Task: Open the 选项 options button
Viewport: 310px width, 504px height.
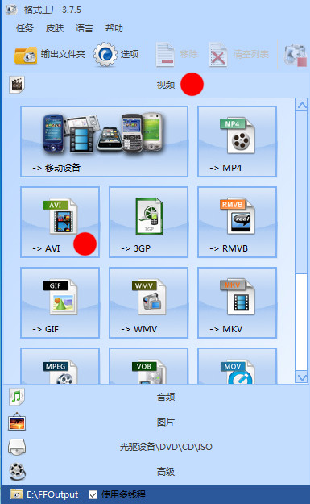Action: (x=116, y=54)
